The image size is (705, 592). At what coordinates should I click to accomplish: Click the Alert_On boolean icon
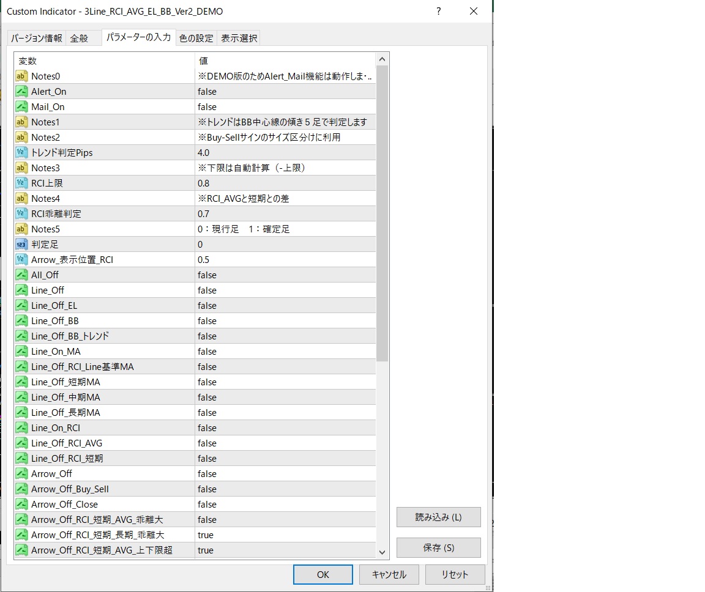coord(21,91)
